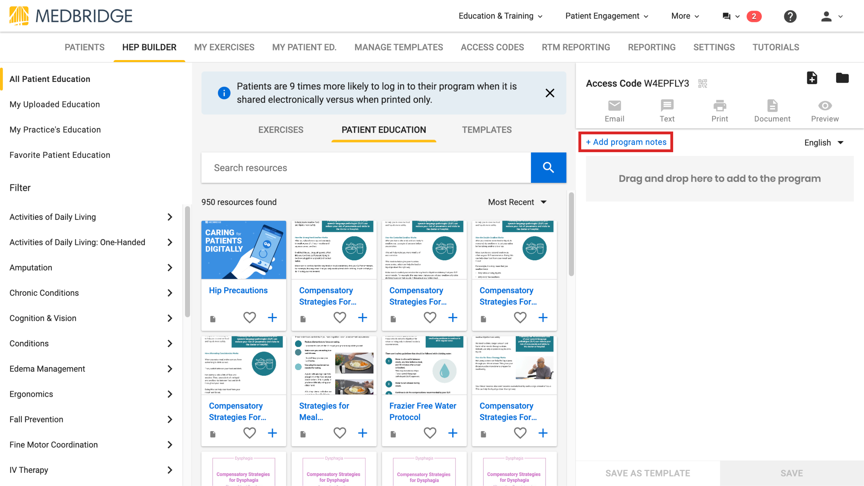Open Caring for Patients Digitally thumbnail

tap(244, 250)
